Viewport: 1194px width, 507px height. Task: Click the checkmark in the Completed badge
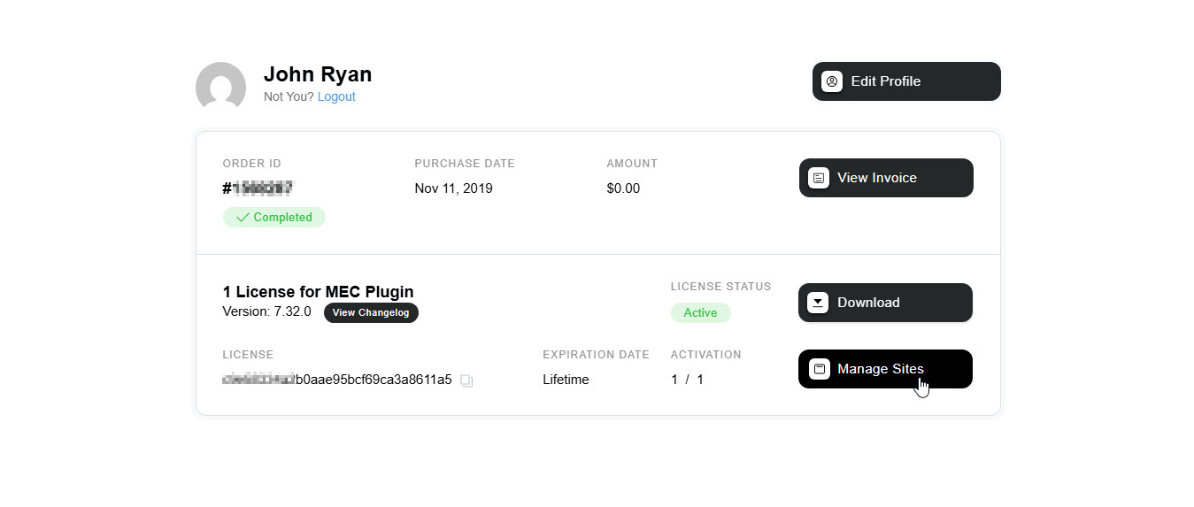point(243,218)
